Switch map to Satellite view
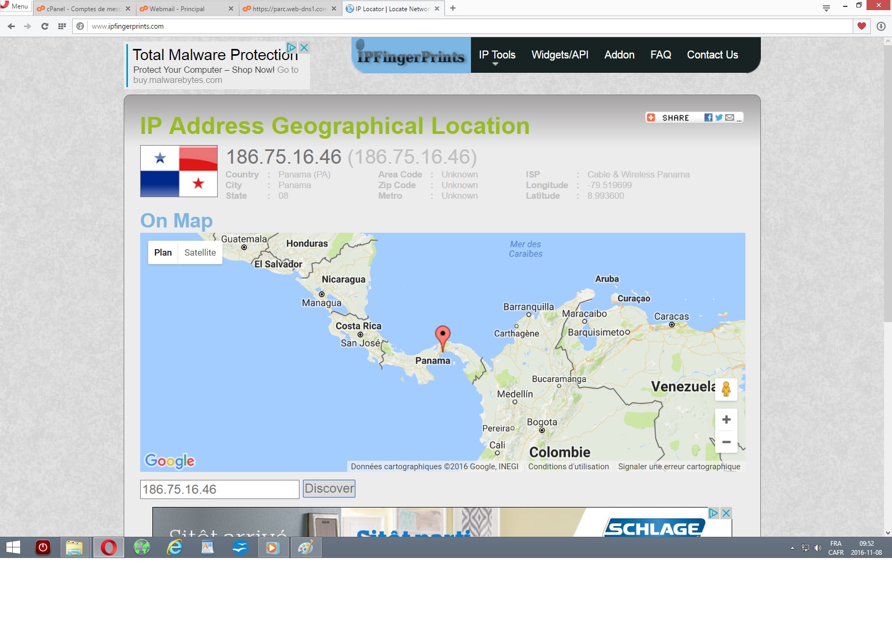 (x=200, y=252)
